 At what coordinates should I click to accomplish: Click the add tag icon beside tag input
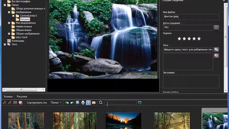point(216,49)
